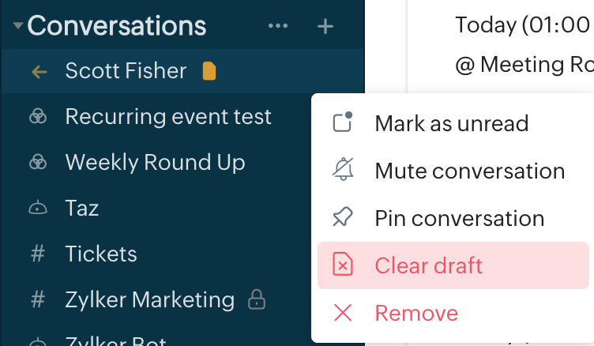Viewport: 594px width, 346px height.
Task: Click the back arrow icon near Scott Fisher
Action: tap(39, 72)
